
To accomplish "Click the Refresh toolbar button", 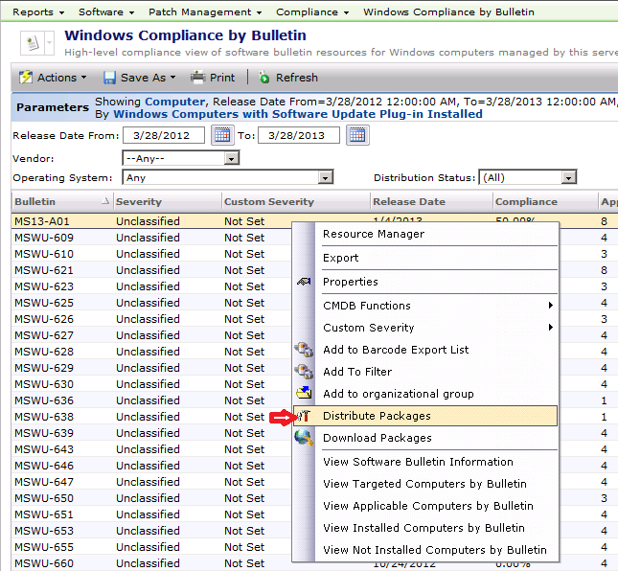I will pyautogui.click(x=288, y=78).
